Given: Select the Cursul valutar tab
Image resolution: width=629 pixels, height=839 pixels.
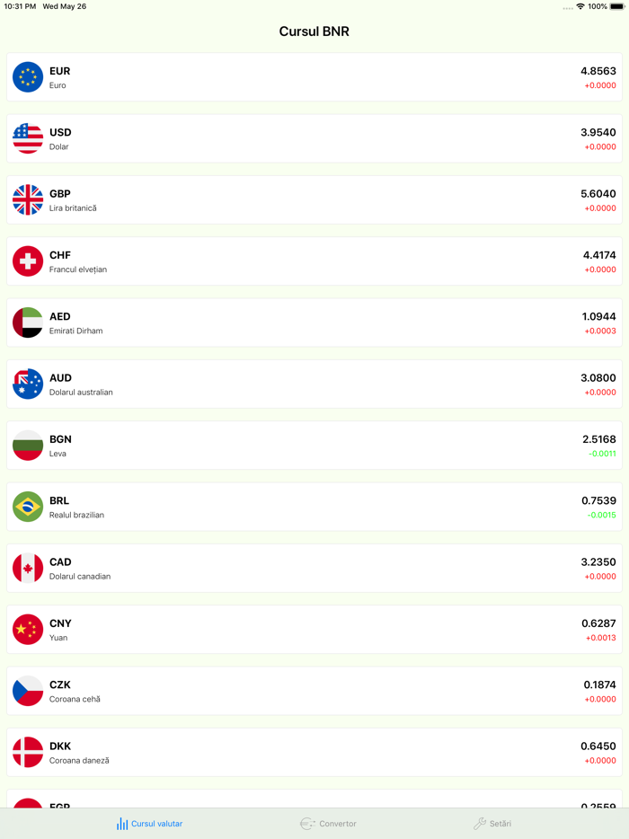Looking at the screenshot, I should pos(149,823).
